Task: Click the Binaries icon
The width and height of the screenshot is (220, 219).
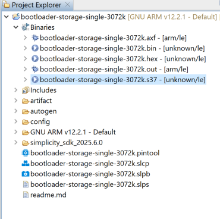Action: pos(26,27)
